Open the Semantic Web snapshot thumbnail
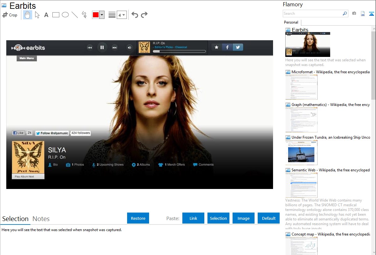The image size is (376, 255). pyautogui.click(x=301, y=185)
